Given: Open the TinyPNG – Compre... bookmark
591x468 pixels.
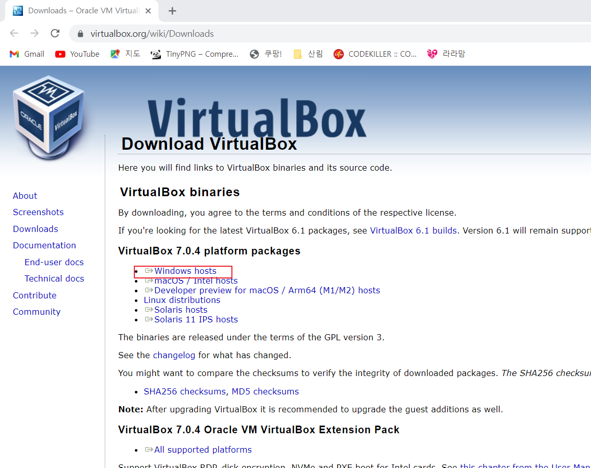Looking at the screenshot, I should 195,54.
